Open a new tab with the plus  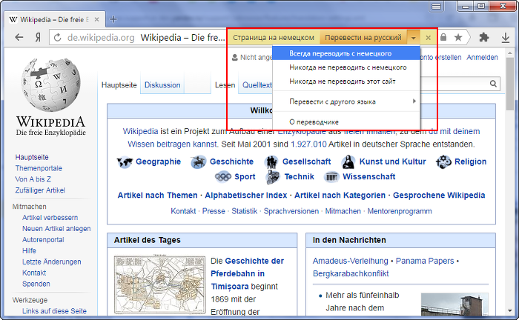113,19
